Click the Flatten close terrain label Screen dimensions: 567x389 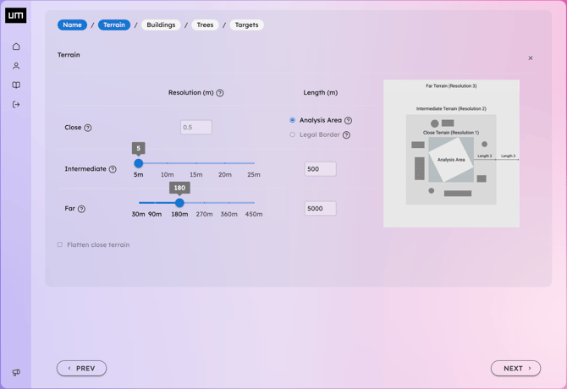98,245
